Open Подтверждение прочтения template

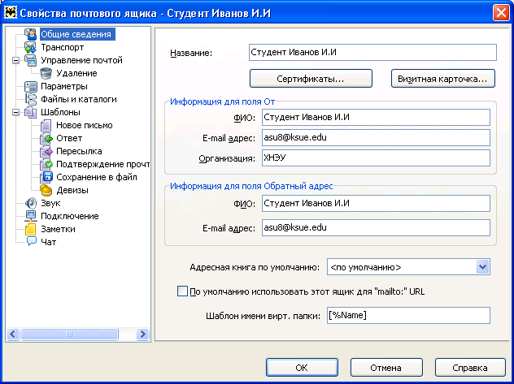click(x=103, y=164)
